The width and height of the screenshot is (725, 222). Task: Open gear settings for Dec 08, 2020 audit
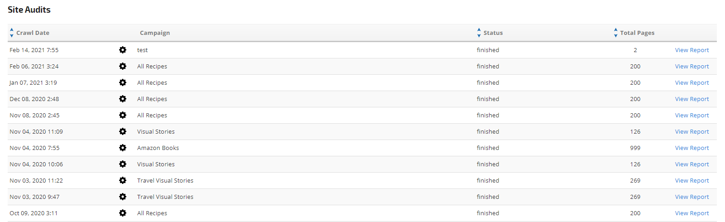tap(123, 99)
